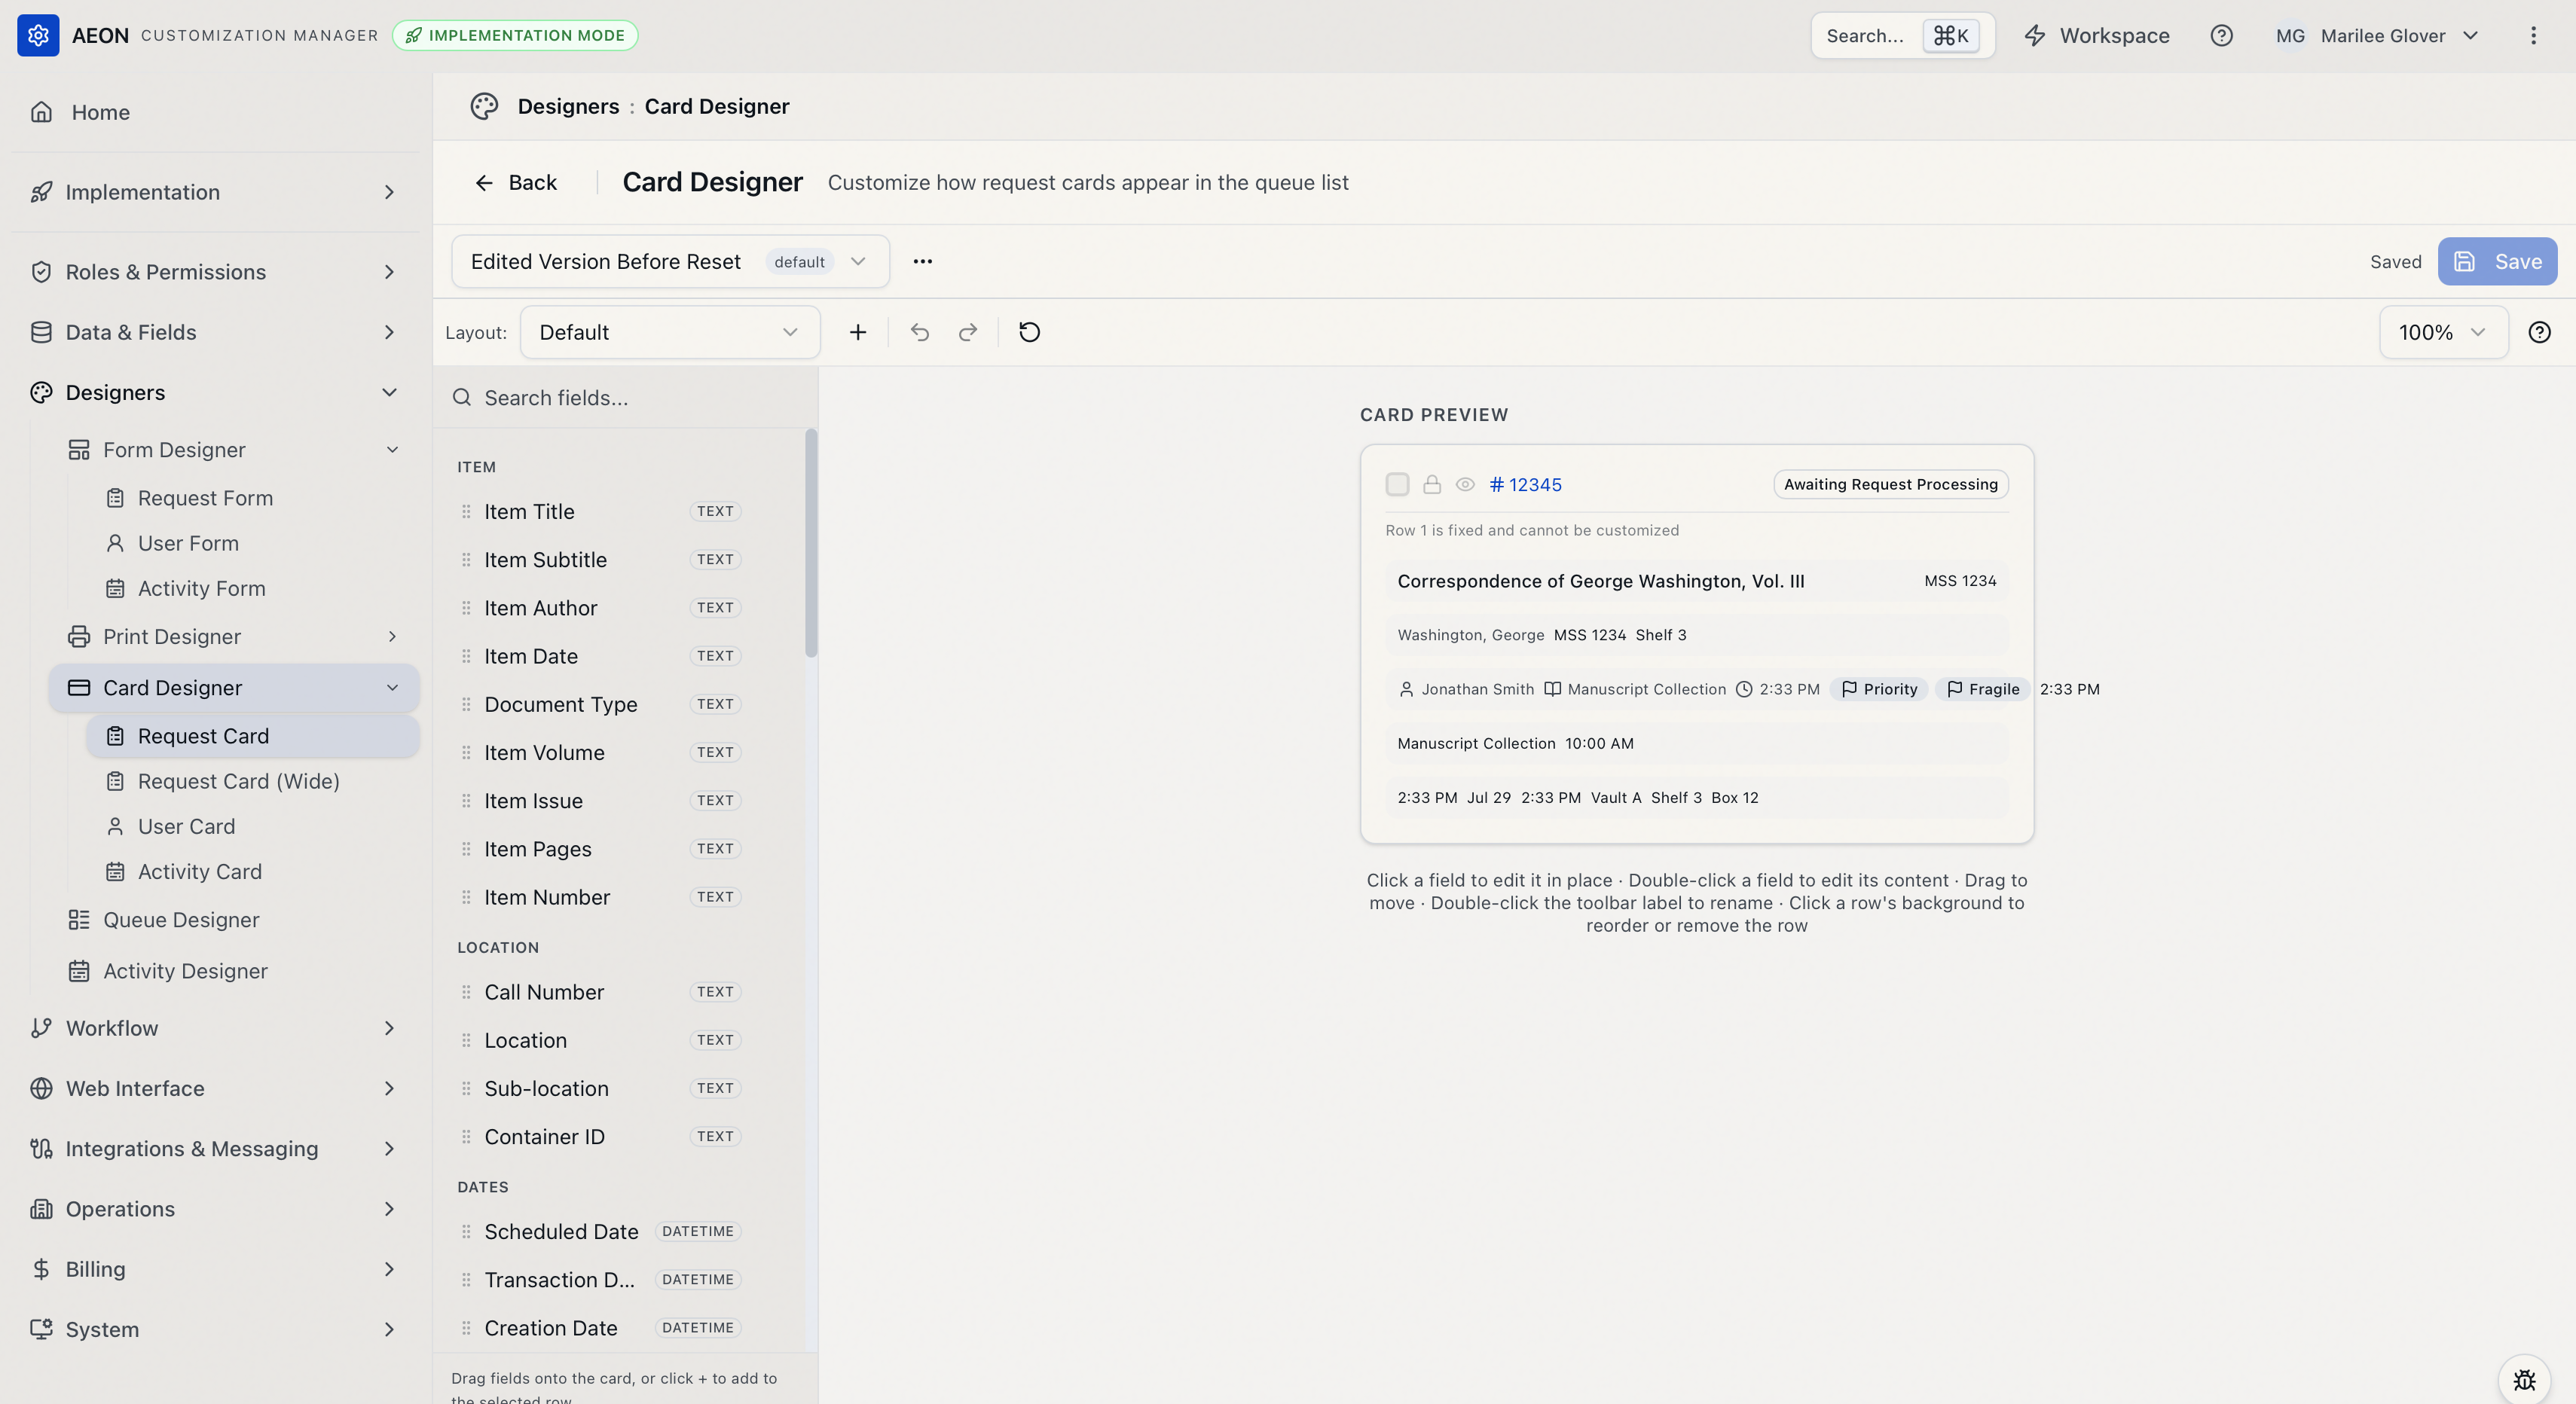This screenshot has width=2576, height=1404.
Task: Expand Roles & Permissions section
Action: click(x=215, y=272)
